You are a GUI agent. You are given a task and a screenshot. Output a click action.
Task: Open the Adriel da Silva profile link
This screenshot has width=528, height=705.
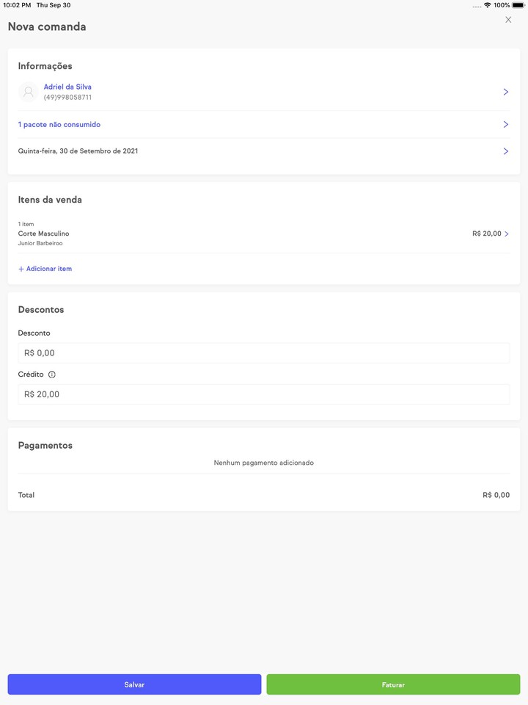pyautogui.click(x=67, y=86)
